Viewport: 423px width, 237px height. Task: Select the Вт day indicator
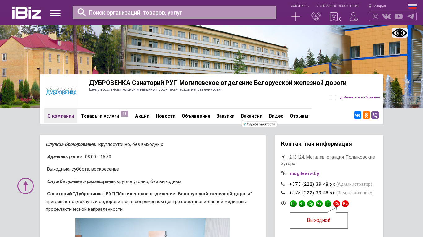click(302, 204)
